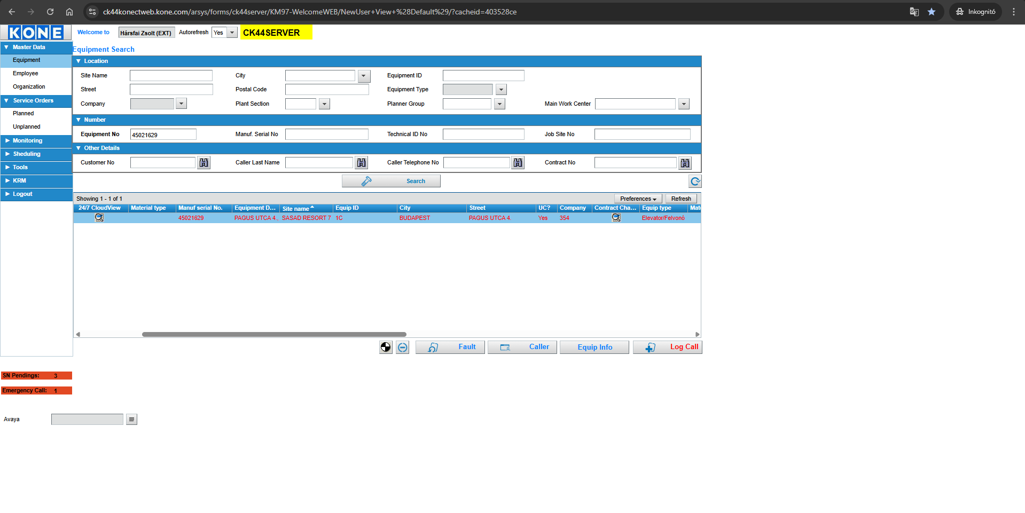Open the Autorefresh Yes dropdown
Screen dimensions: 1025x513
(232, 33)
